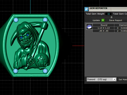Click the Update button
Image resolution: width=127 pixels, height=95 pixels.
96,20
